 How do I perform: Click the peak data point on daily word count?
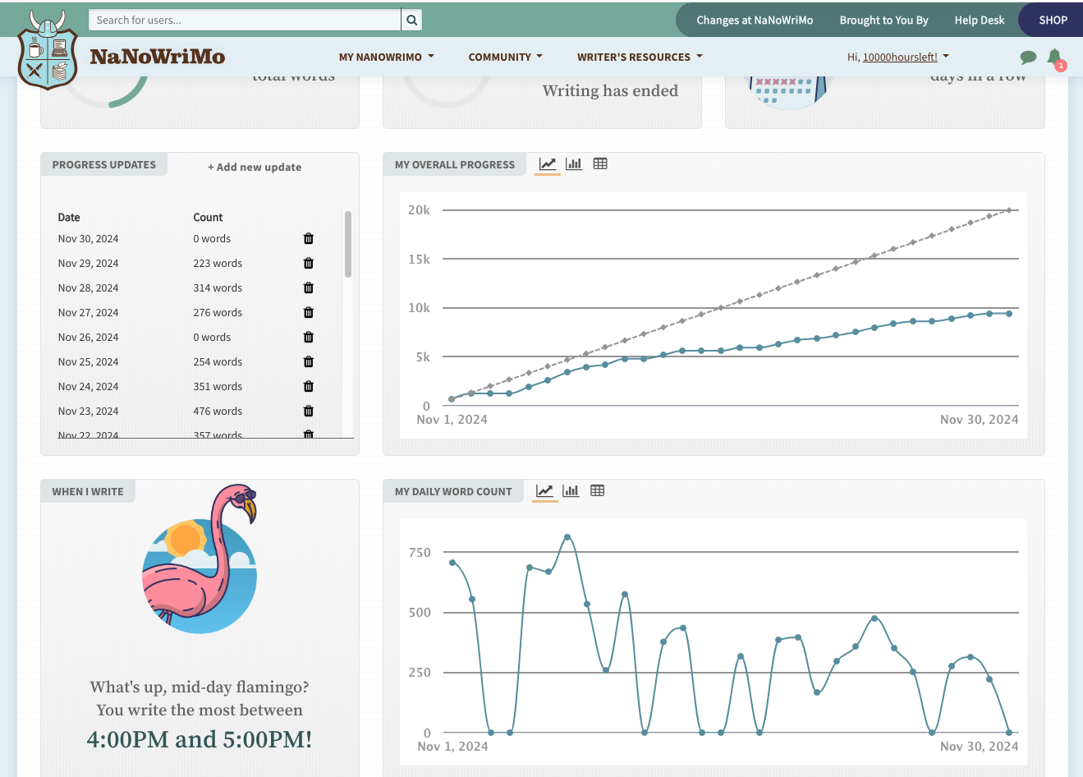[567, 537]
